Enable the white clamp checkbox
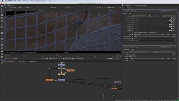The height and width of the screenshot is (101, 179). click(148, 33)
